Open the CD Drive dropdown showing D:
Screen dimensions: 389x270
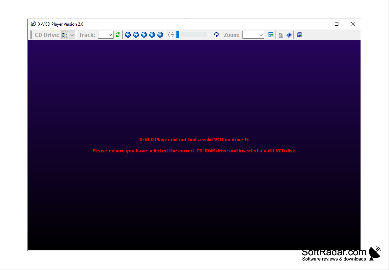(x=68, y=35)
